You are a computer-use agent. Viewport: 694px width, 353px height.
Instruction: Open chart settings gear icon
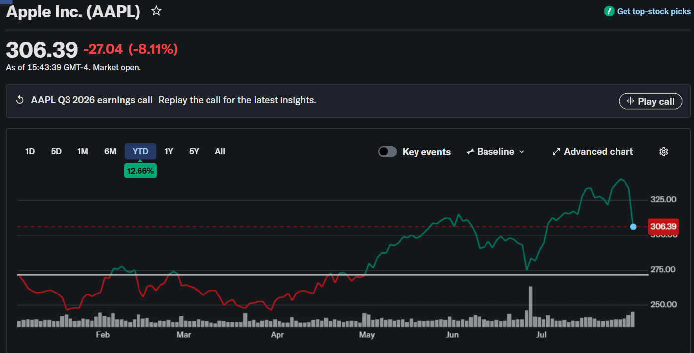click(663, 152)
